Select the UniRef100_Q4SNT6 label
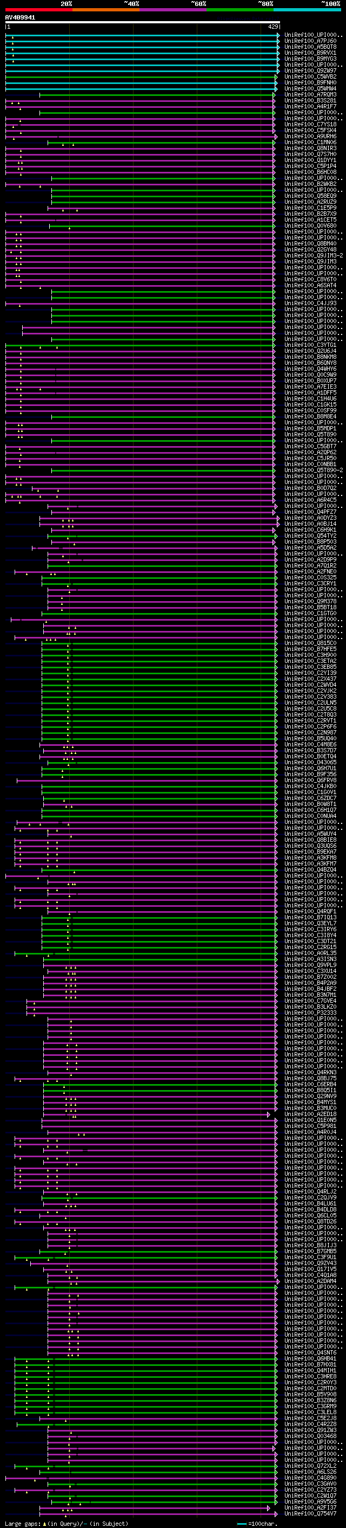Screen dimensions: 346x1528 coord(310,1353)
